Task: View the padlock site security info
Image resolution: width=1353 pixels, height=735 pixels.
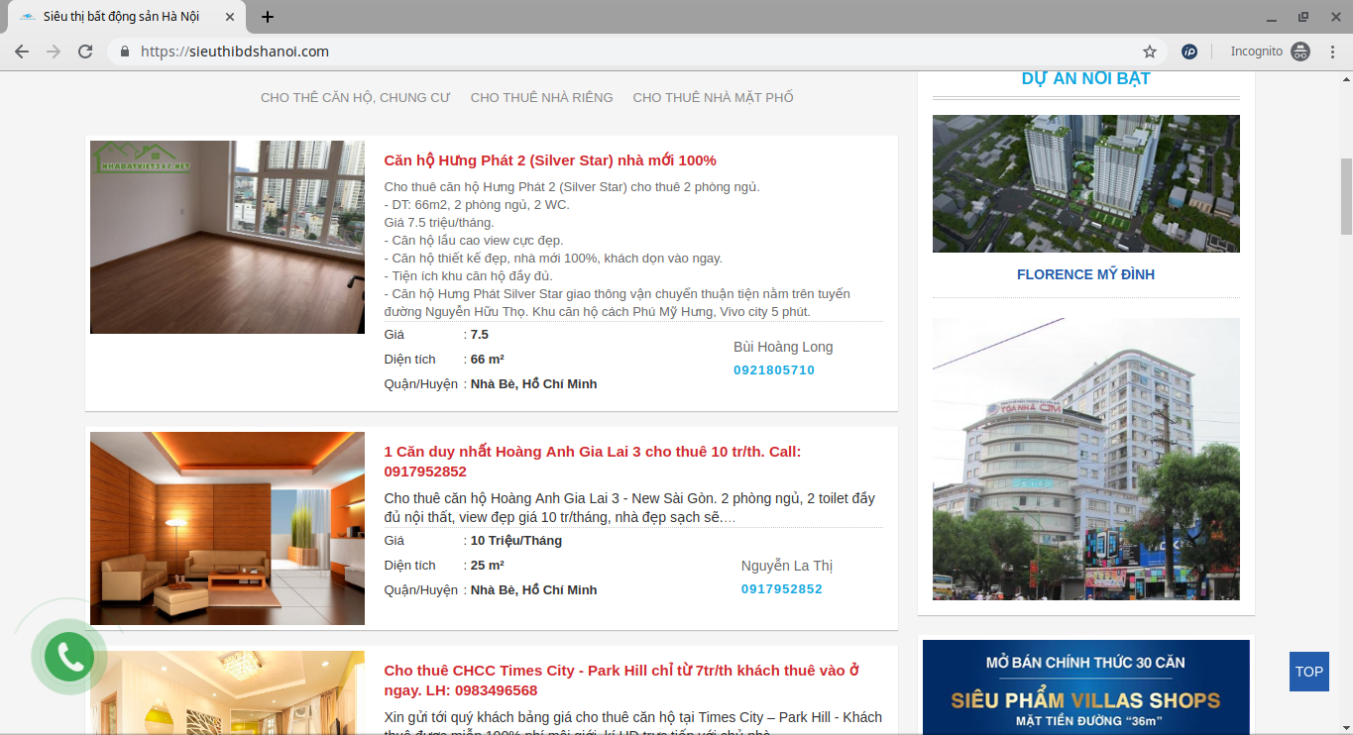Action: (125, 52)
